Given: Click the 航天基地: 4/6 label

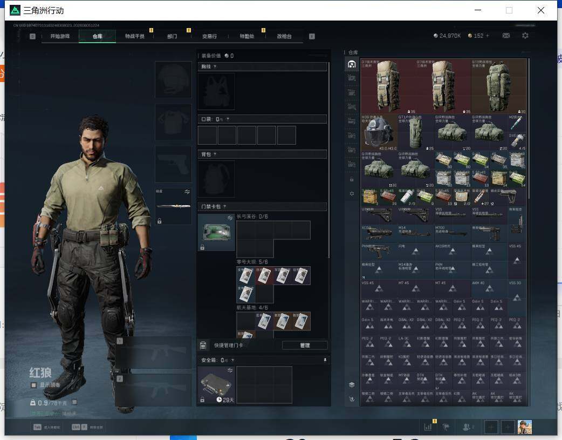Looking at the screenshot, I should (x=252, y=308).
